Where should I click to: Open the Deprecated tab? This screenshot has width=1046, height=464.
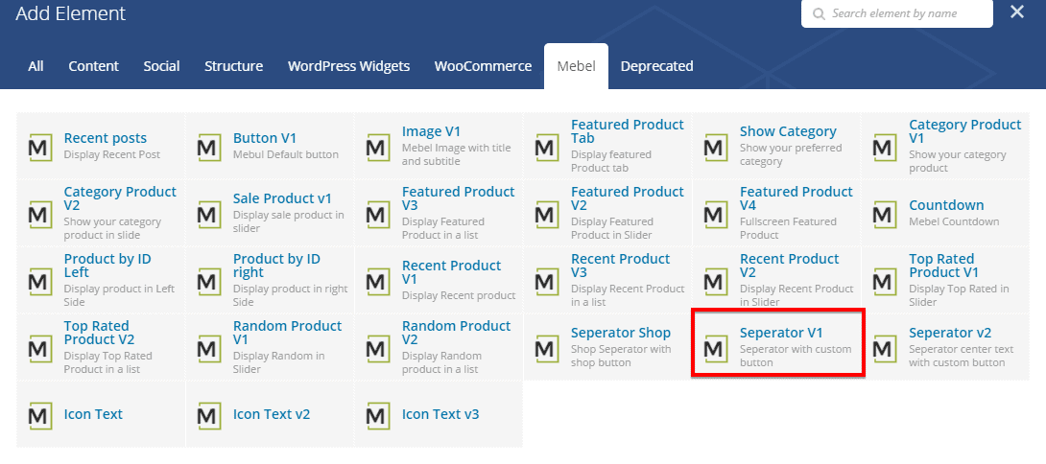pos(656,66)
